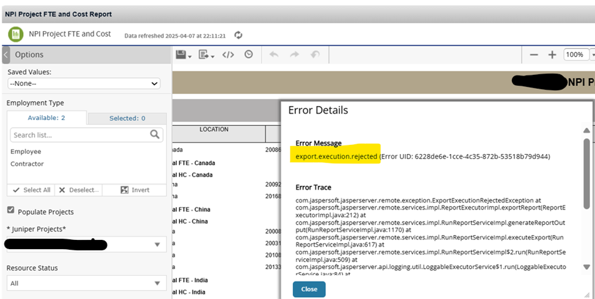595x299 pixels.
Task: Click the magnifier search icon in list
Action: pos(155,135)
